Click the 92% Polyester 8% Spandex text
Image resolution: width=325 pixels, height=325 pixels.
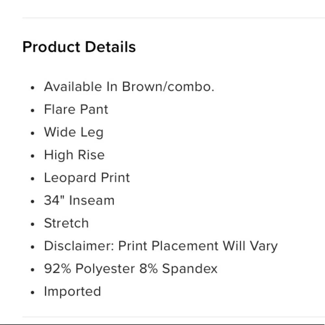click(131, 269)
